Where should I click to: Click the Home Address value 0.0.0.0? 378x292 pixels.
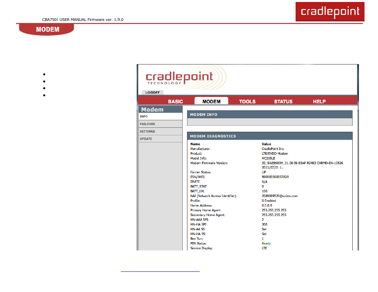pyautogui.click(x=267, y=206)
